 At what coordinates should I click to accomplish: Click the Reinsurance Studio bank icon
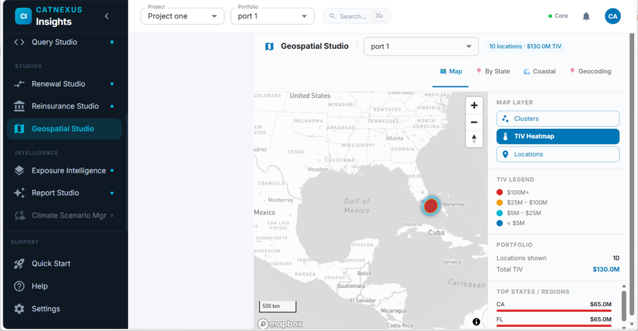click(x=19, y=106)
